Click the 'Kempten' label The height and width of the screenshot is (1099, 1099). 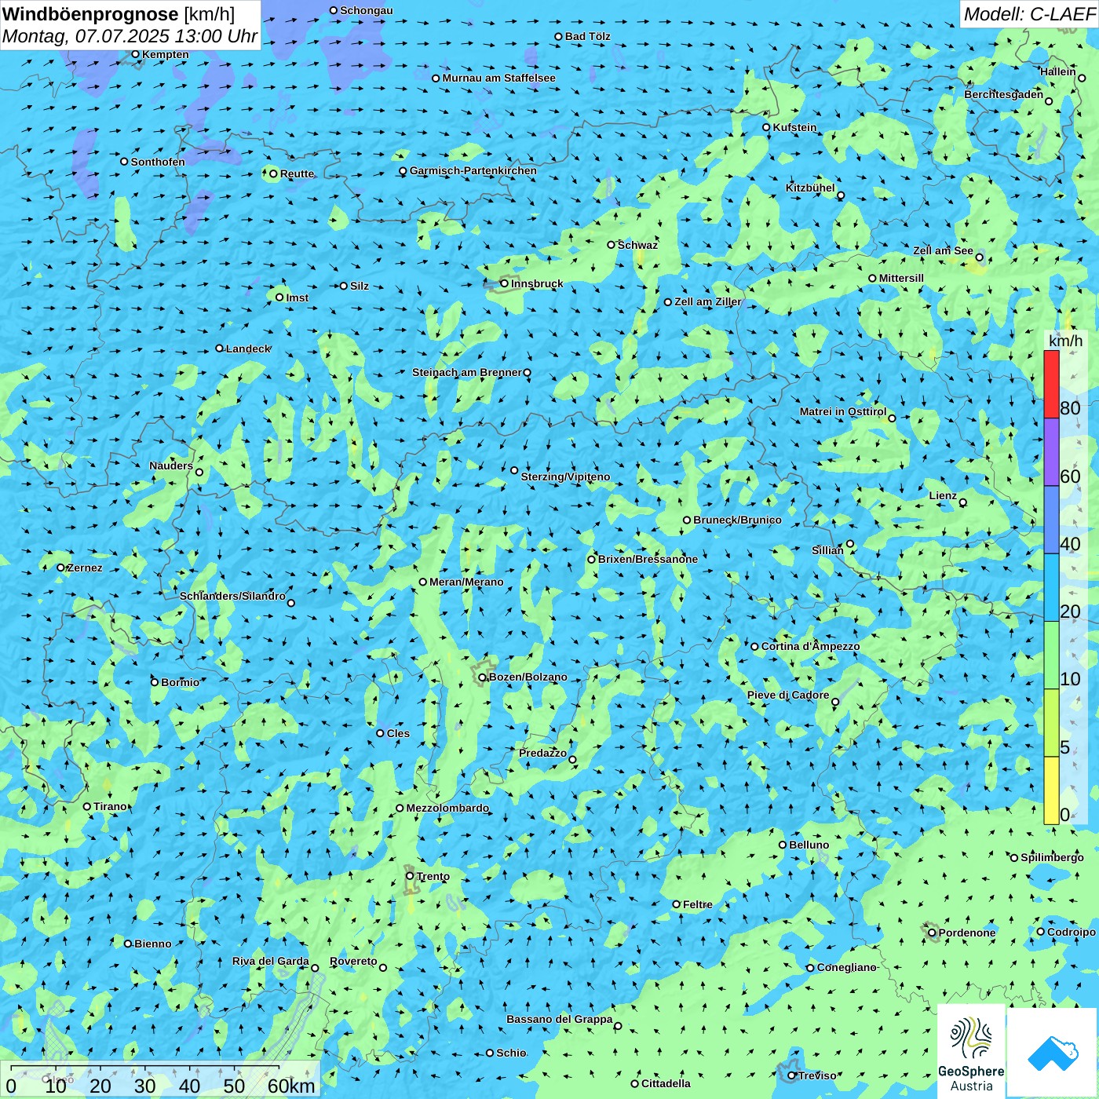pos(166,54)
